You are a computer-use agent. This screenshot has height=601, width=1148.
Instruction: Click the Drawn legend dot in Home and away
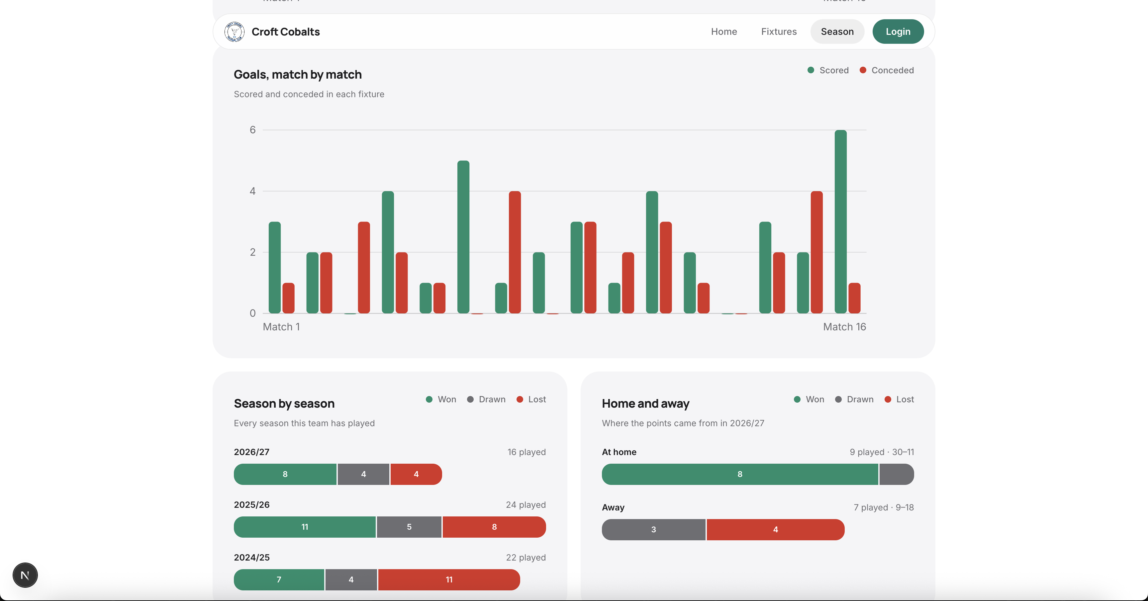838,399
